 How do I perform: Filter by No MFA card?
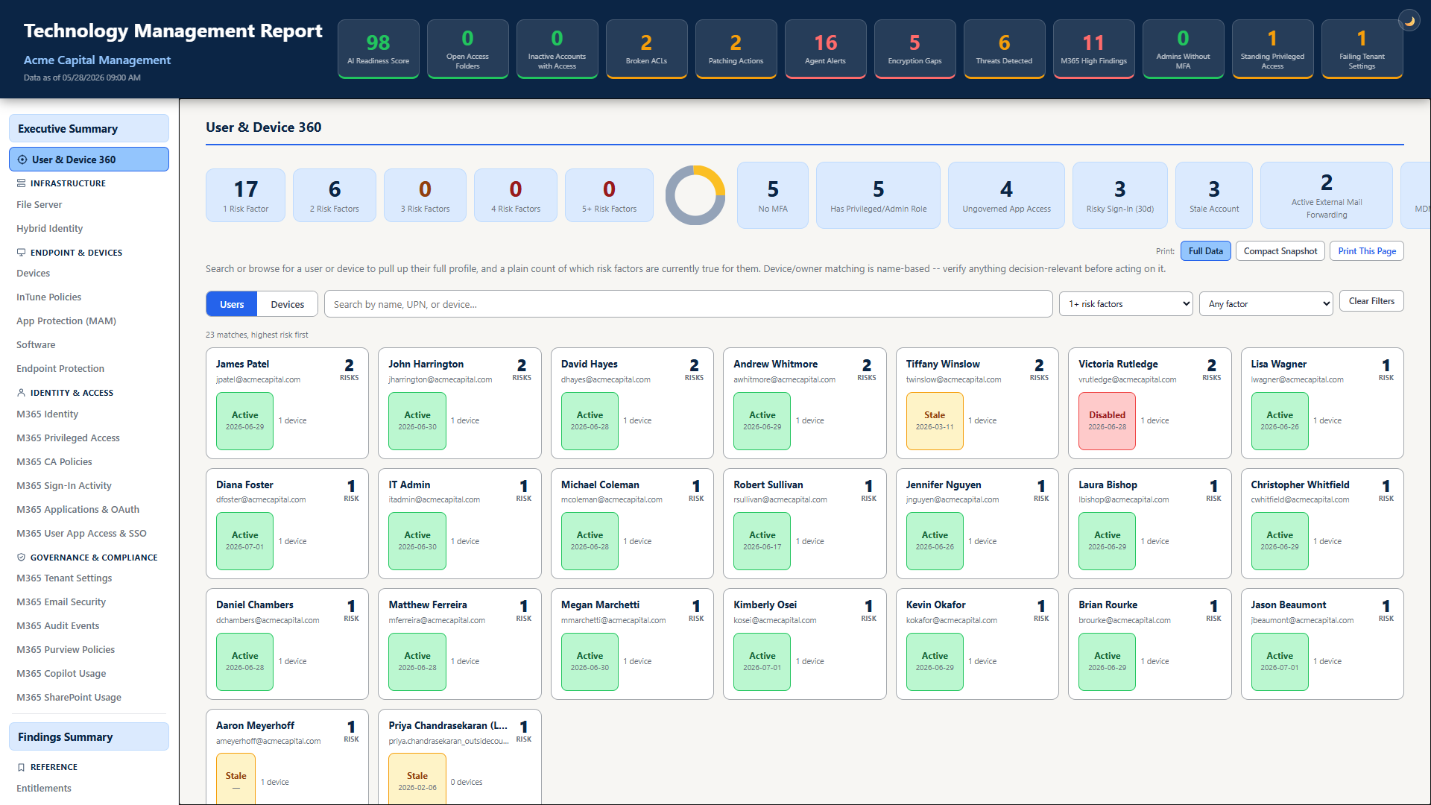773,195
